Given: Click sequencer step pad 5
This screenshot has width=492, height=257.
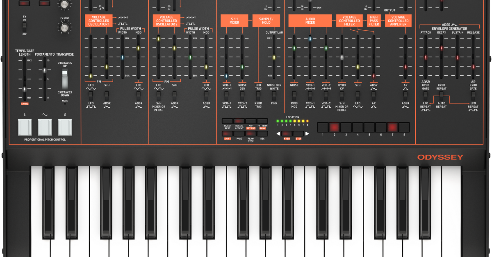Looking at the screenshot, I should coord(369,126).
